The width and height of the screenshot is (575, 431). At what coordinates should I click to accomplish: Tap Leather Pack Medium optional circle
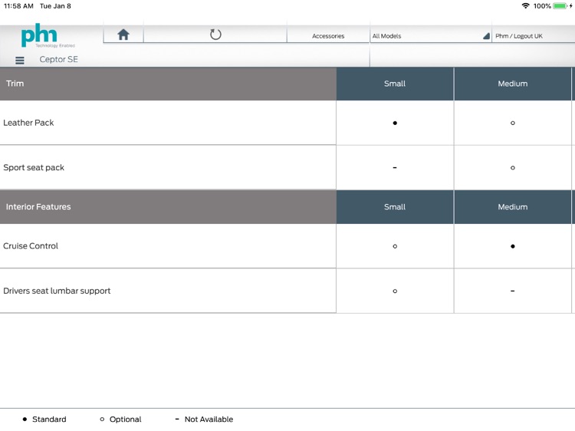(x=513, y=123)
